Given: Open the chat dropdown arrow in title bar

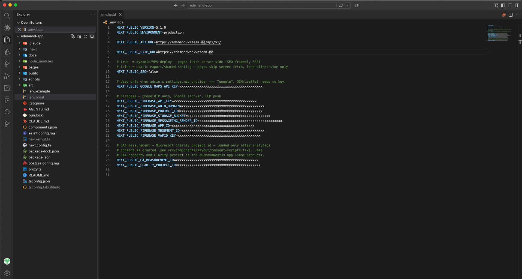Looking at the screenshot, I should coord(347,5).
